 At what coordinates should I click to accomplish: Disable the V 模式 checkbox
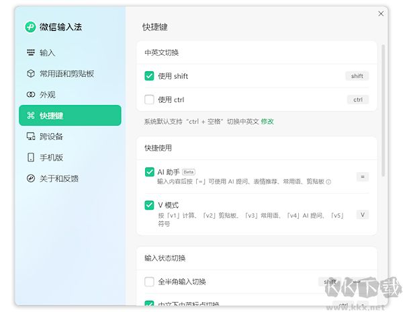coord(149,205)
